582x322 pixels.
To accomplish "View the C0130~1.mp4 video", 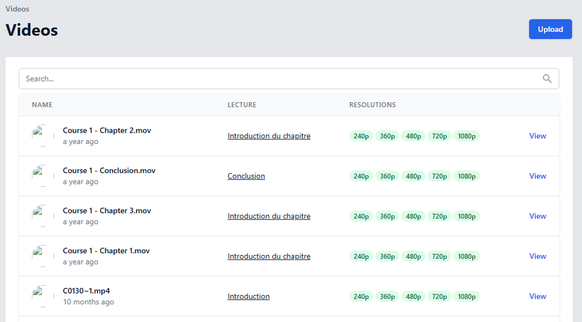I will point(538,296).
